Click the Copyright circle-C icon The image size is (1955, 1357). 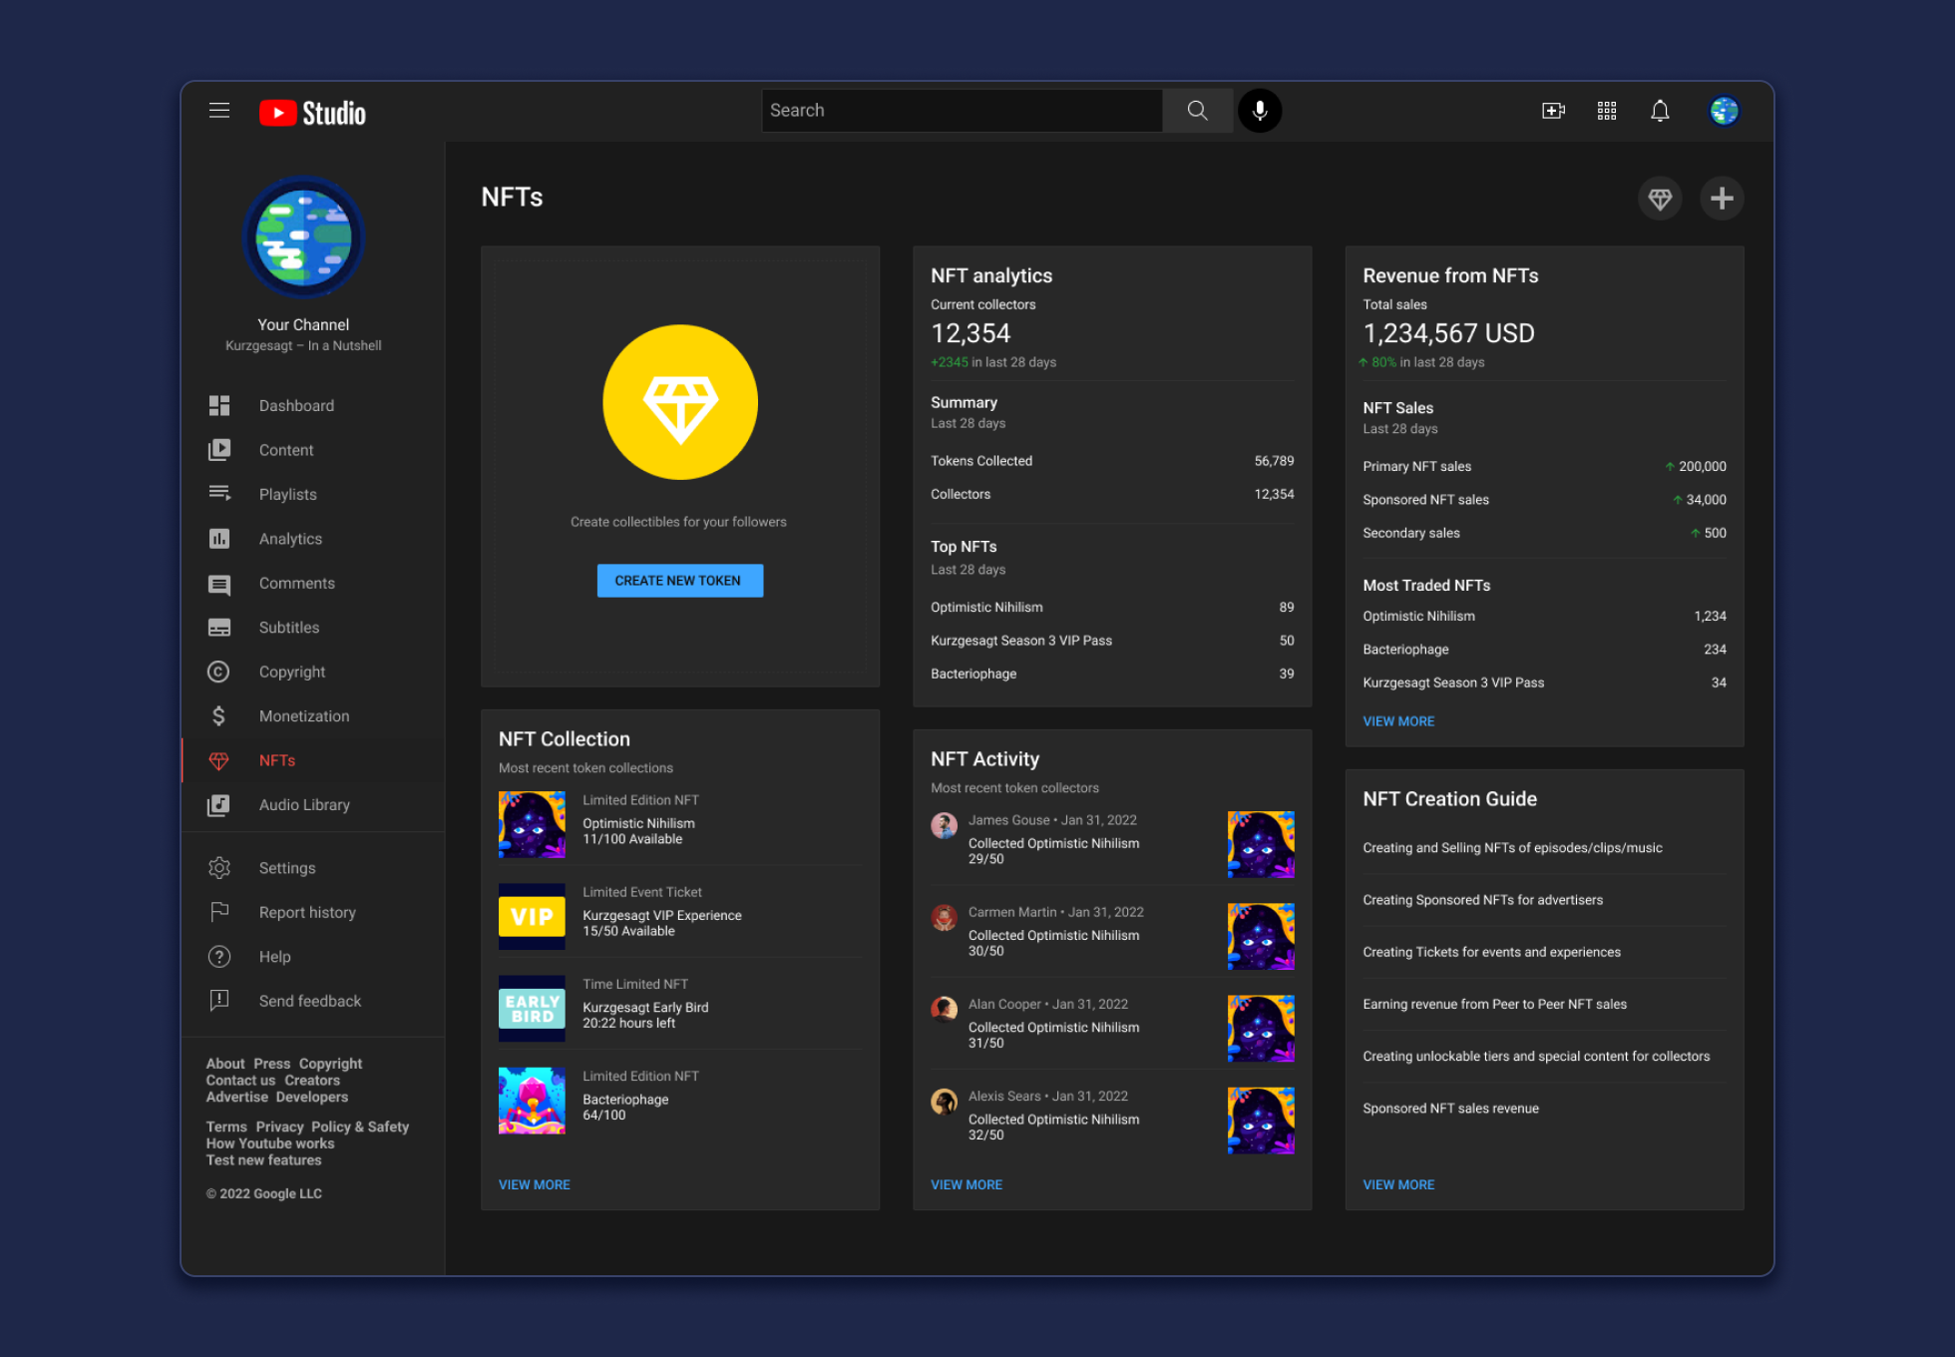(218, 672)
